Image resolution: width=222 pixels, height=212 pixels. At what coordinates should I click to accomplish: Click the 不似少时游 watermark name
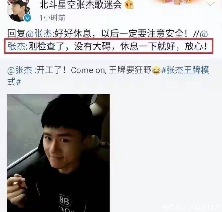(x=204, y=208)
